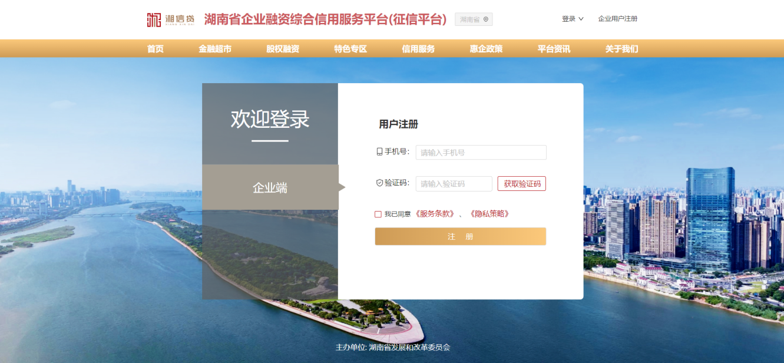784x363 pixels.
Task: Open the 湖南省 region selector
Action: tap(473, 19)
